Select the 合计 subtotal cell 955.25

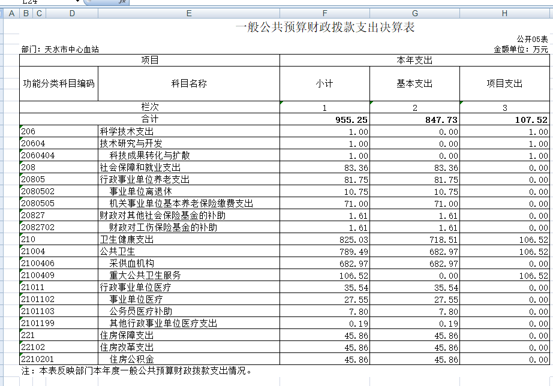[324, 120]
